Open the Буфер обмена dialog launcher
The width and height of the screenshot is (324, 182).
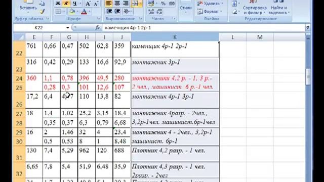point(48,19)
